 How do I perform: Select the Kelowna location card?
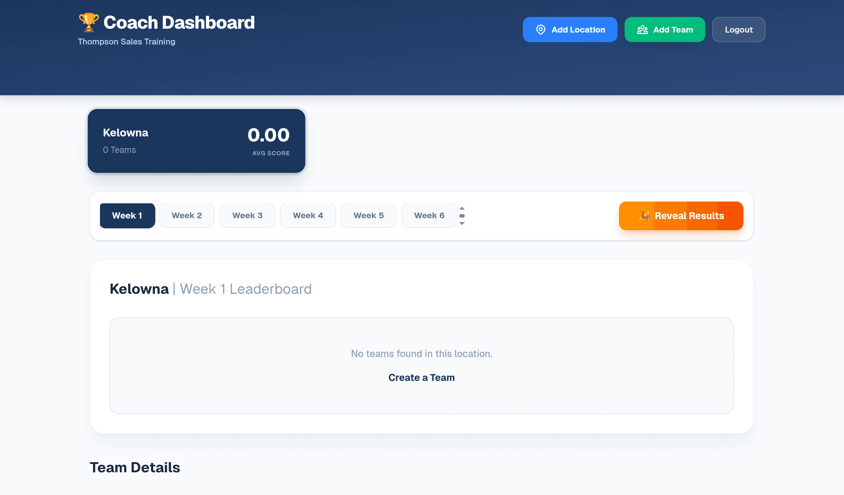196,141
